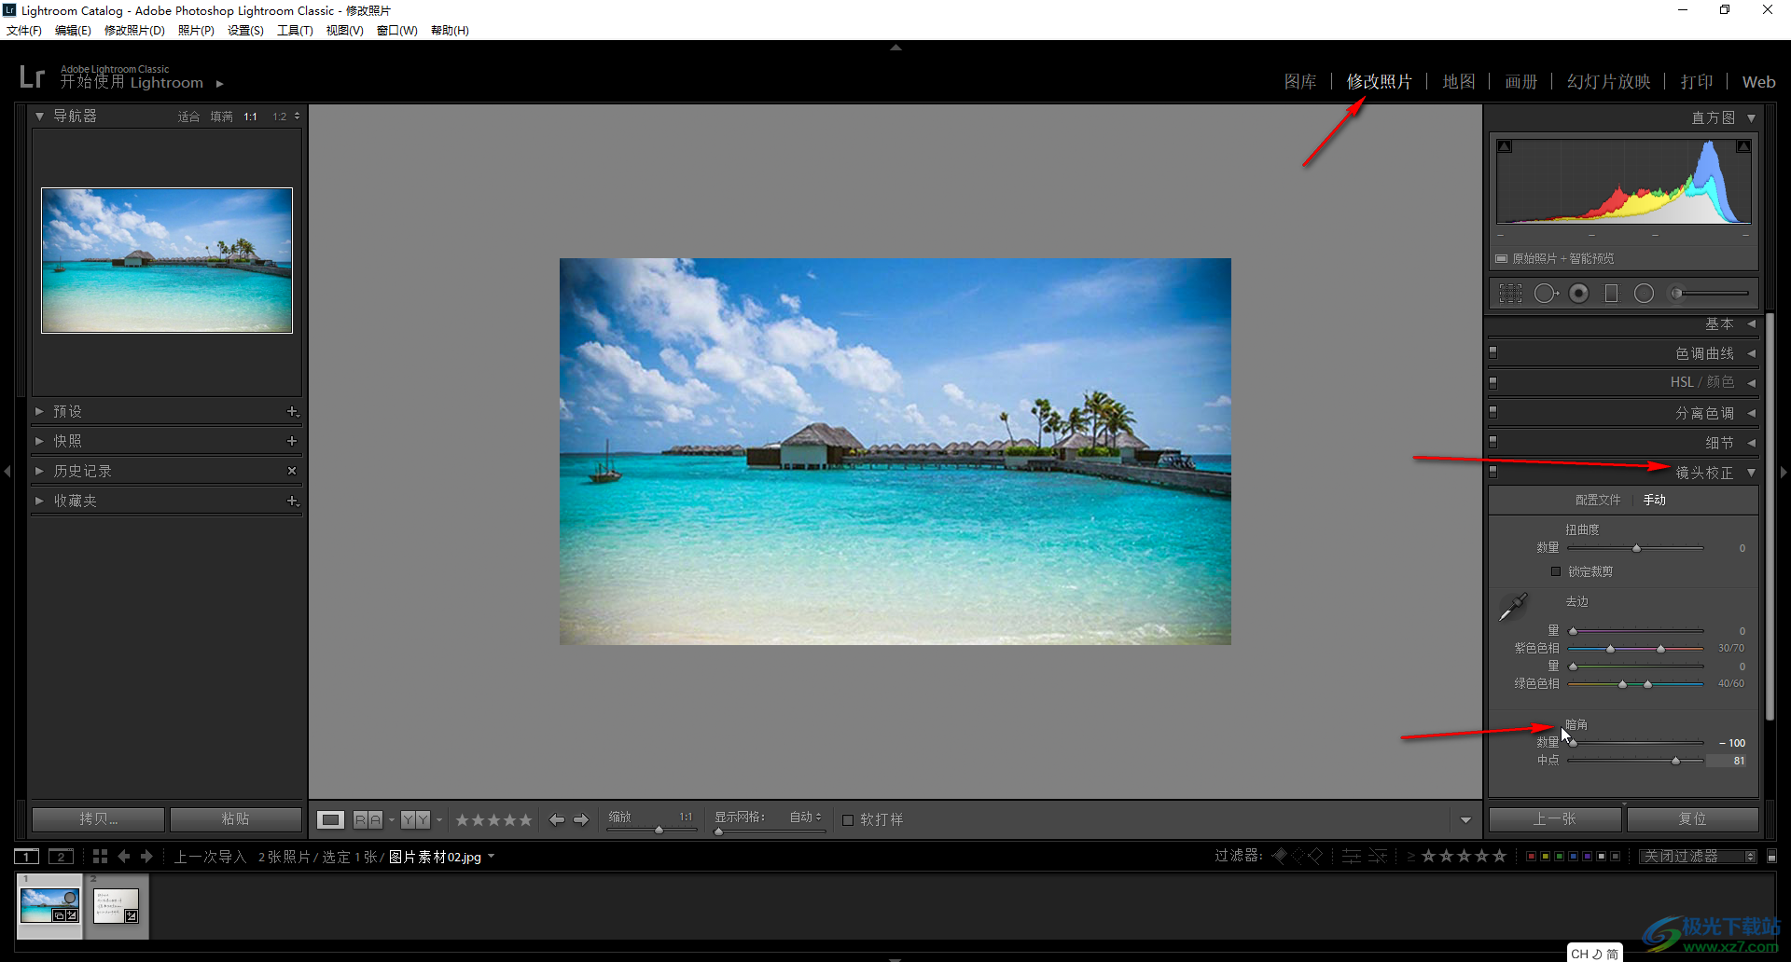The image size is (1791, 962).
Task: Filter by rejected flag icon
Action: coord(1315,856)
